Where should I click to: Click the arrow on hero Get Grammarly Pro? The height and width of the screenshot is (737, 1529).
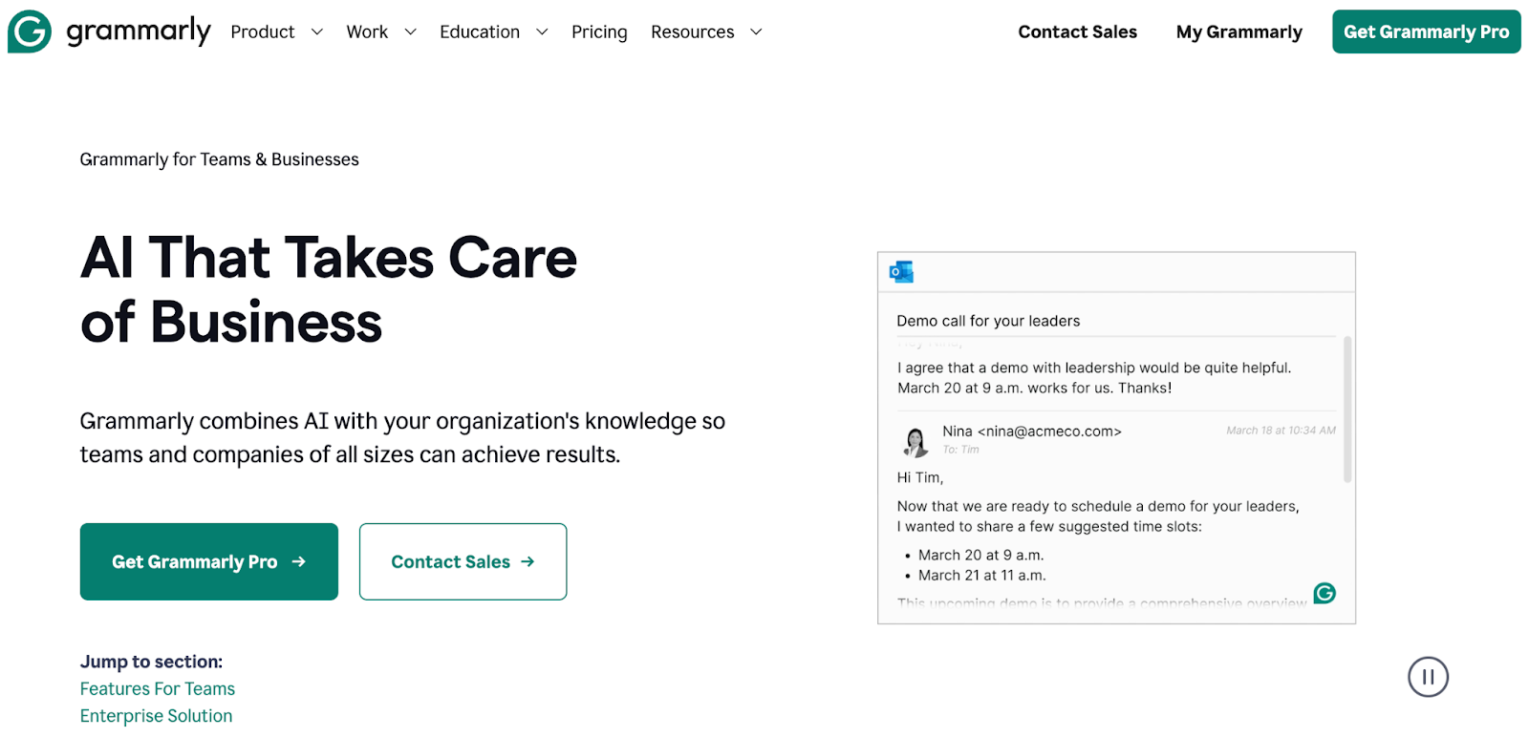[299, 561]
